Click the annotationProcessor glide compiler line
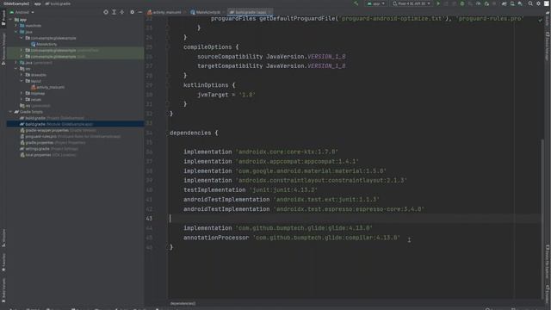 pyautogui.click(x=292, y=238)
